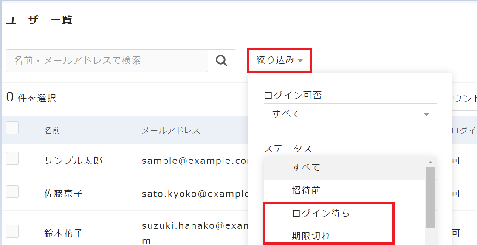Click the magnifying glass search icon

click(221, 61)
